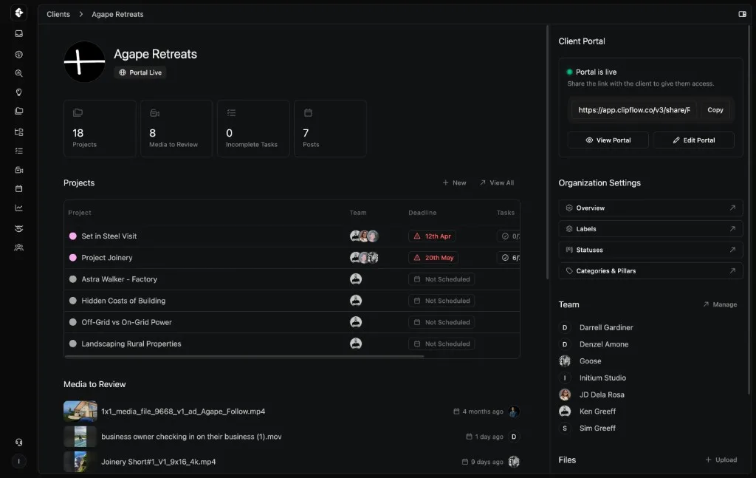Click the Portal Live status badge
This screenshot has height=478, width=756.
click(x=140, y=72)
